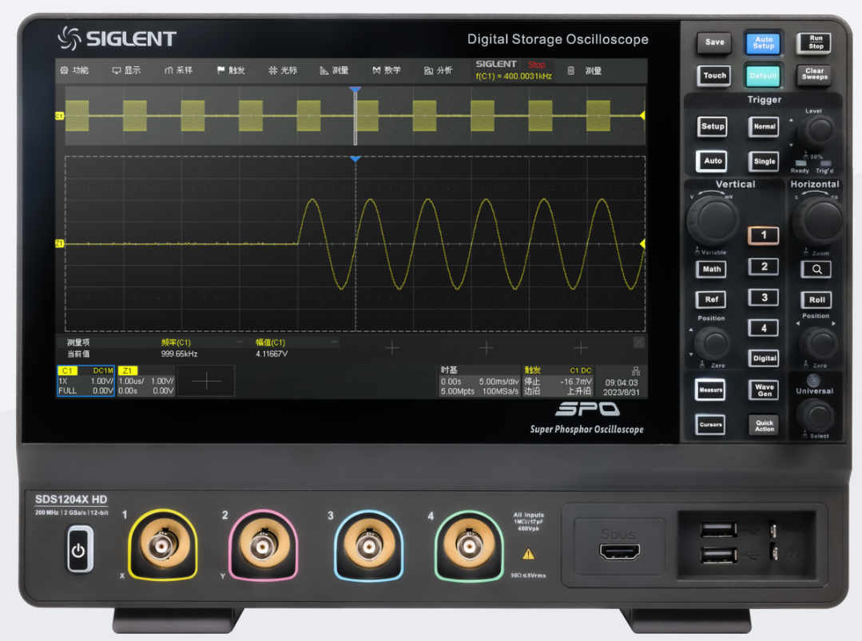Click the HDMI-shaped Sbus port
862x641 pixels.
click(x=620, y=552)
